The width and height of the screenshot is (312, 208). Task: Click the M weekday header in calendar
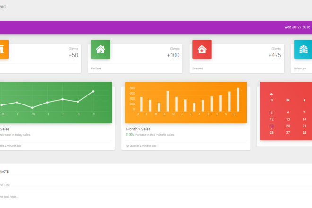pos(288,100)
